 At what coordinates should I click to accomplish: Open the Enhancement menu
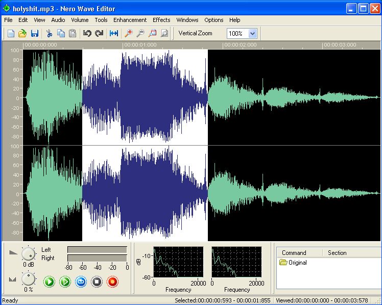tap(130, 20)
